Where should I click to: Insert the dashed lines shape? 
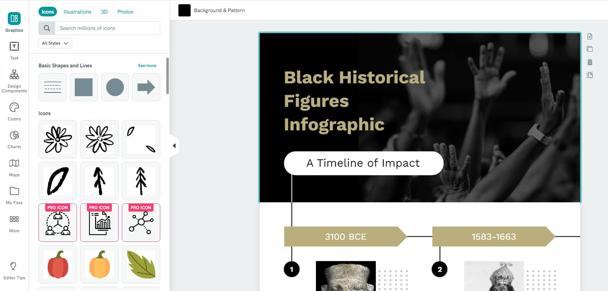click(53, 87)
